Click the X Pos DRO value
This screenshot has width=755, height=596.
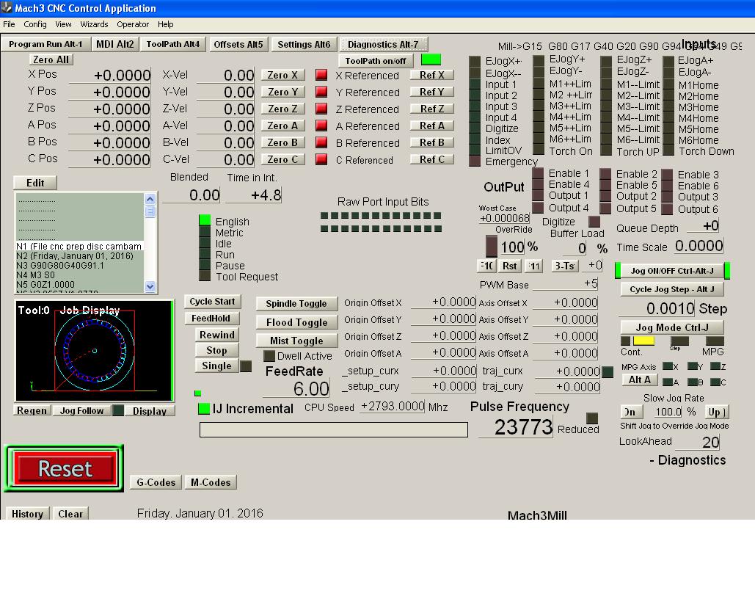click(x=110, y=75)
